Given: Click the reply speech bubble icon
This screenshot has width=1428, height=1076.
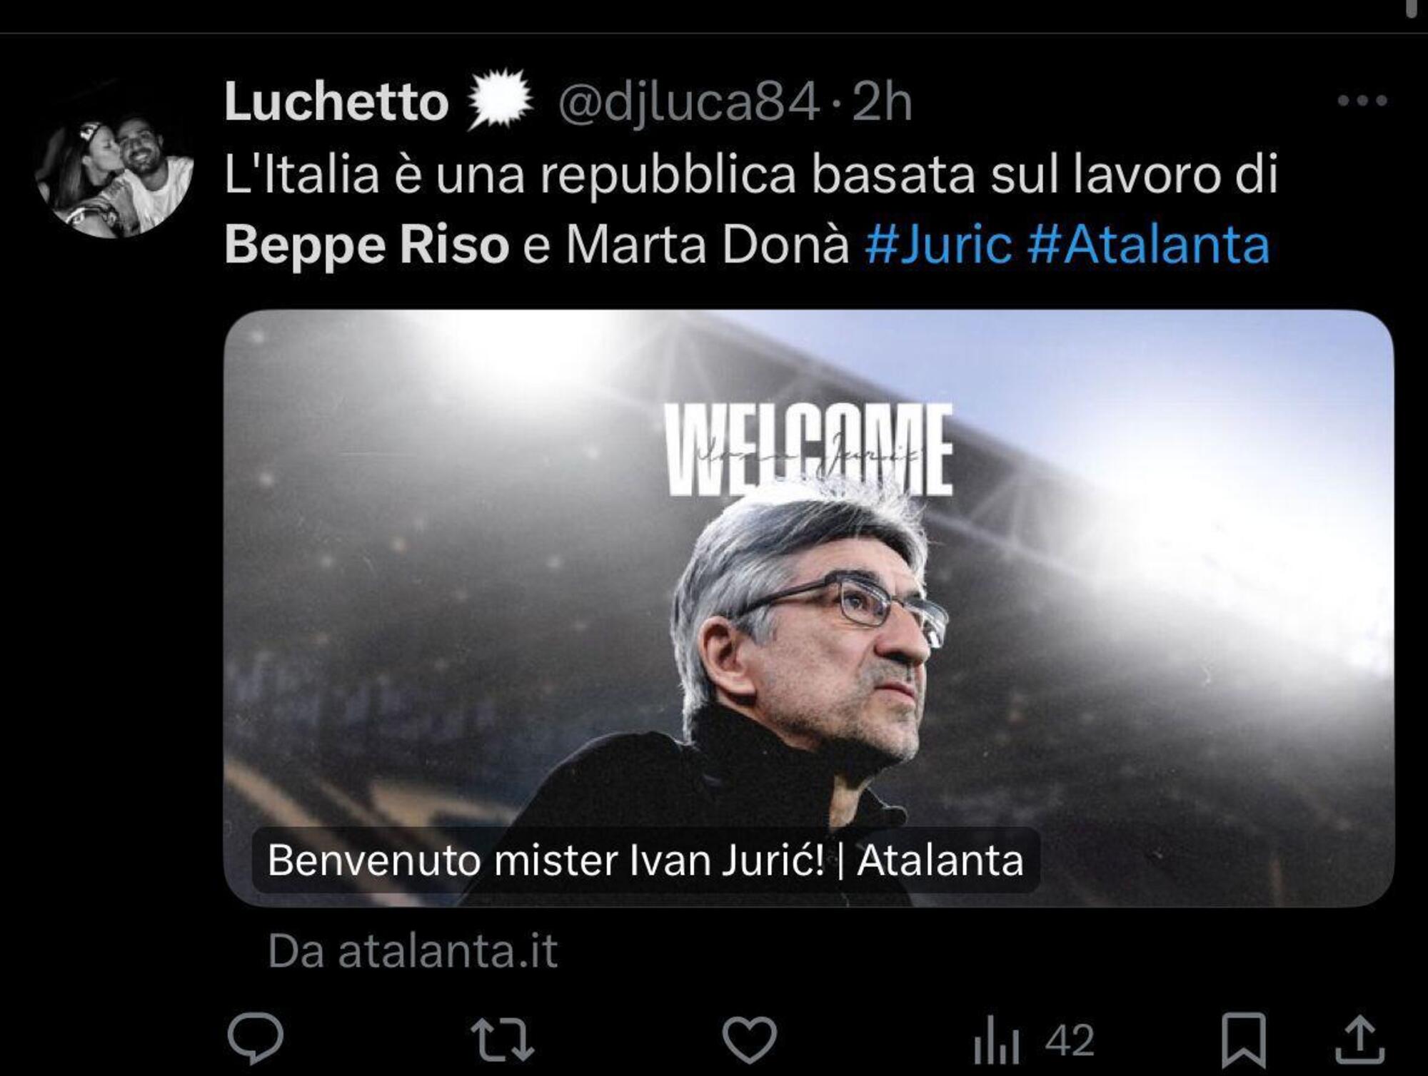Looking at the screenshot, I should click(255, 1038).
